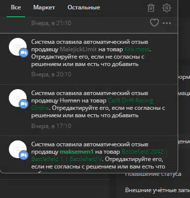The height and width of the screenshot is (198, 190).
Task: Click the timestamp Вчера, в 21:10
Action: point(51,23)
